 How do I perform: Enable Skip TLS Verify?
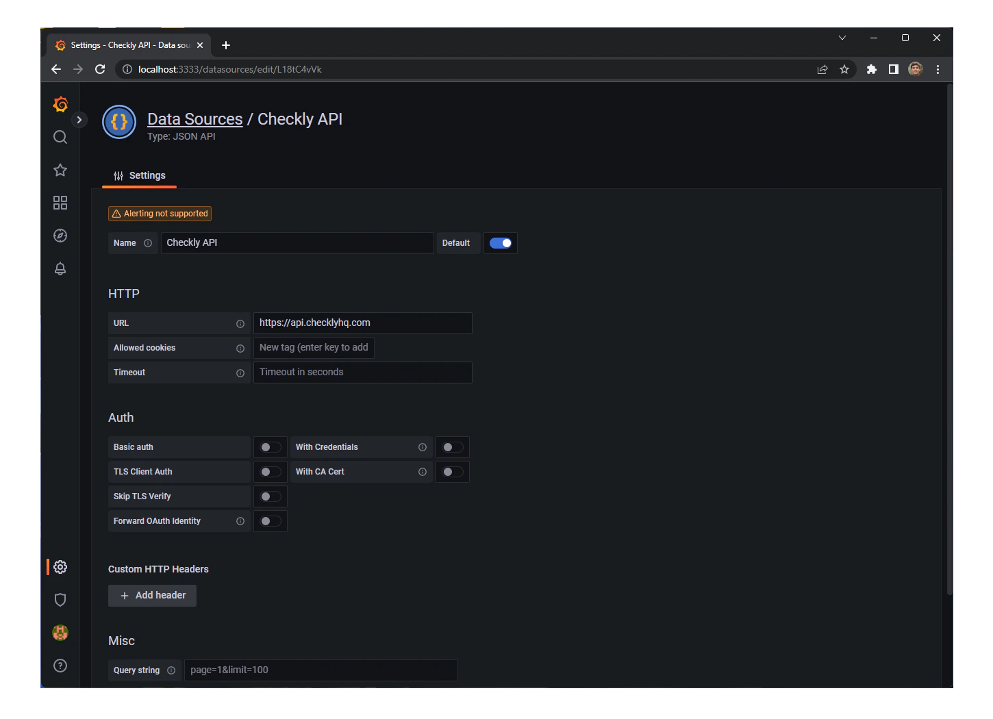pyautogui.click(x=270, y=496)
